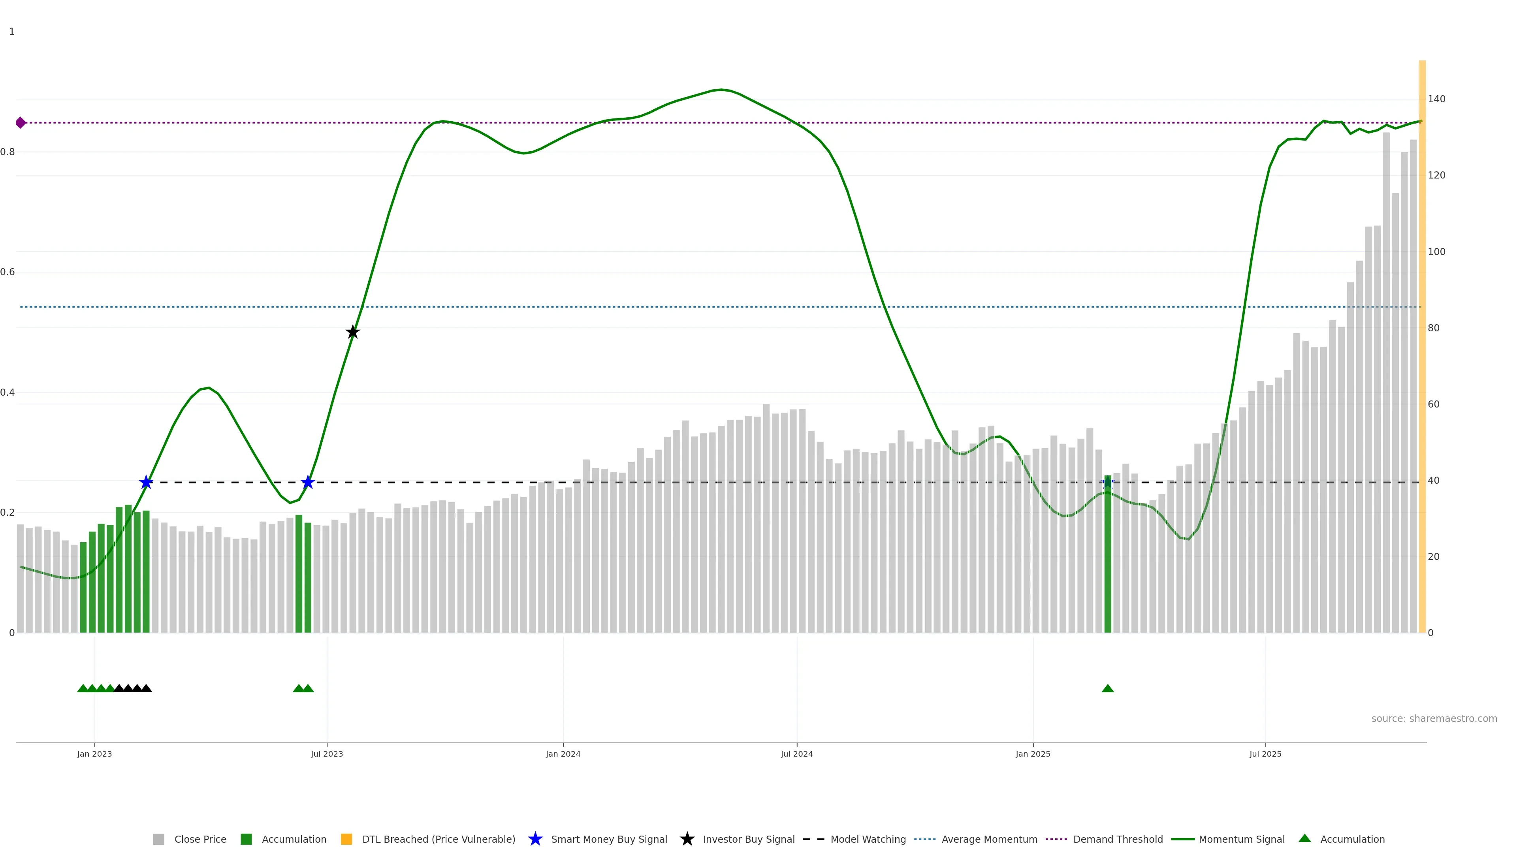Click the Jul 2024 axis tick label
The height and width of the screenshot is (853, 1517).
pyautogui.click(x=796, y=754)
